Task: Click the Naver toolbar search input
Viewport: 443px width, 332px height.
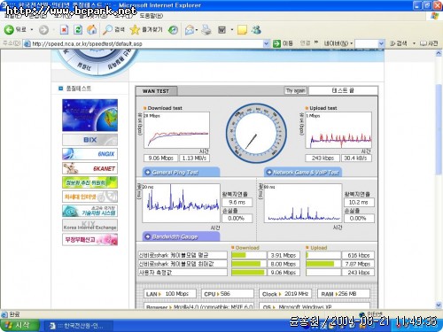Action: (x=367, y=43)
